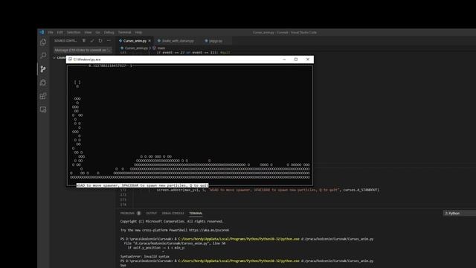Click the commit message input field
Image resolution: width=476 pixels, height=268 pixels.
[x=83, y=50]
